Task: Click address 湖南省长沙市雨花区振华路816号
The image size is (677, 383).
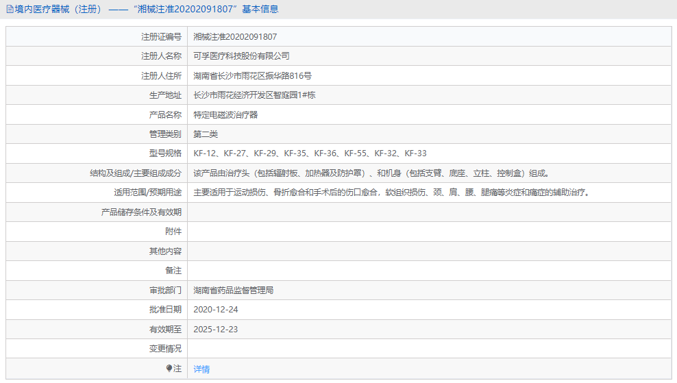Action: [x=252, y=76]
